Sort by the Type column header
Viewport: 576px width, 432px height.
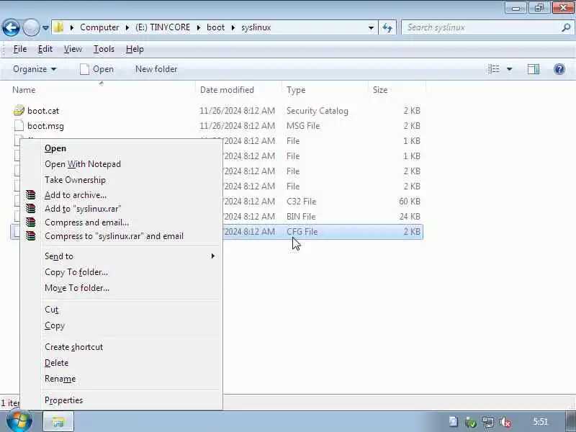pos(296,90)
